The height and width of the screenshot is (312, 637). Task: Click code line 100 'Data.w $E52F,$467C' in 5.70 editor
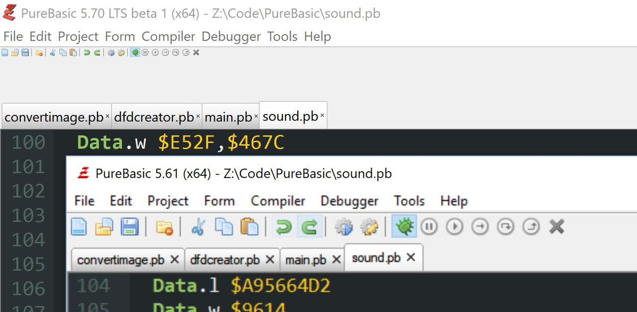click(181, 143)
